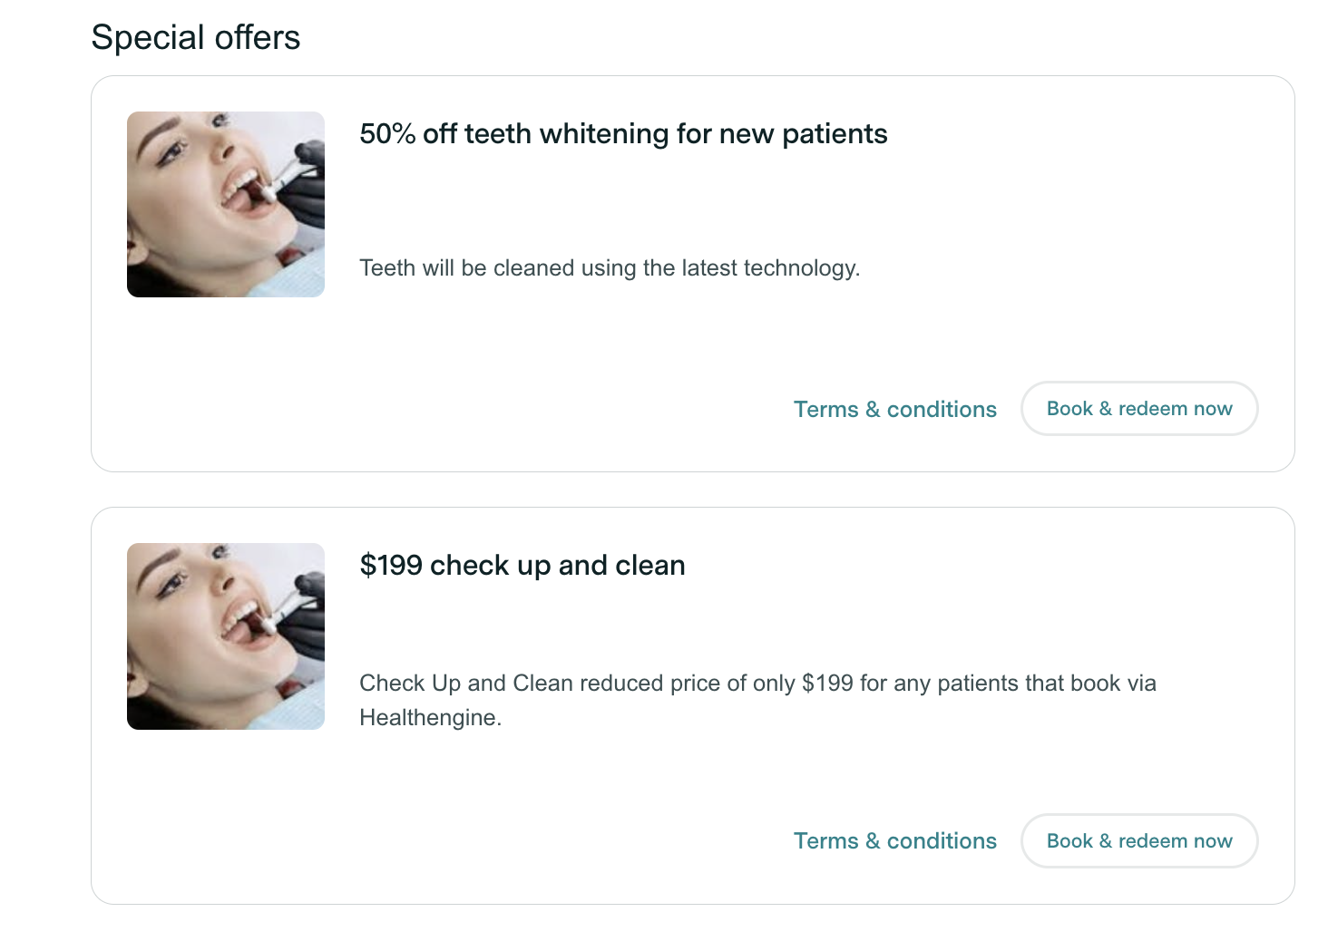
Task: Click 'Teeth will be cleaned' description text
Action: click(609, 268)
